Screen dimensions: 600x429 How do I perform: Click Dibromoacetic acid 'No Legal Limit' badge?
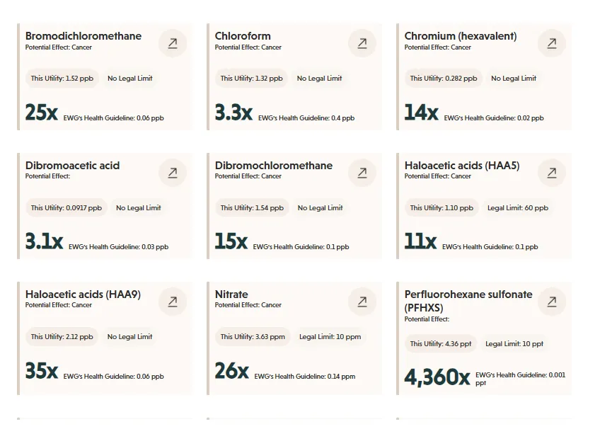(139, 208)
